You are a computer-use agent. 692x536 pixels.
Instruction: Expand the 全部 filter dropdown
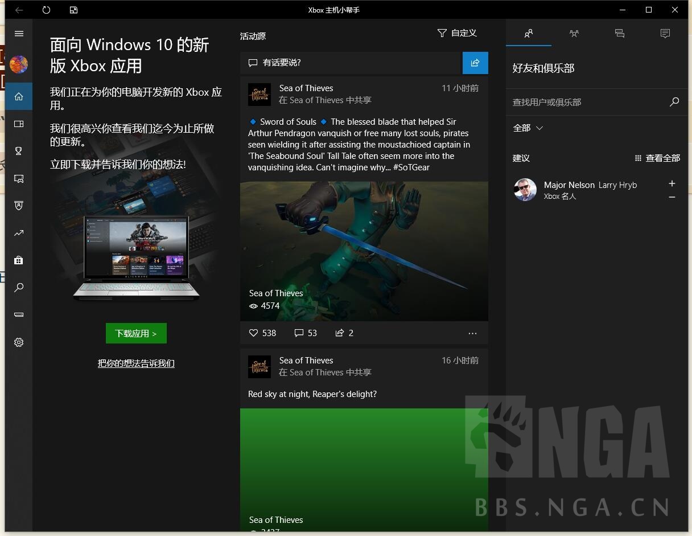pos(528,128)
